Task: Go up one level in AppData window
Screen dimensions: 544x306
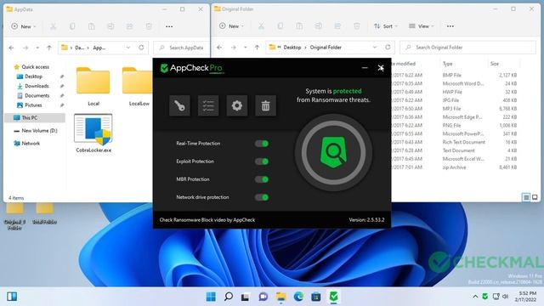Action: [49, 48]
